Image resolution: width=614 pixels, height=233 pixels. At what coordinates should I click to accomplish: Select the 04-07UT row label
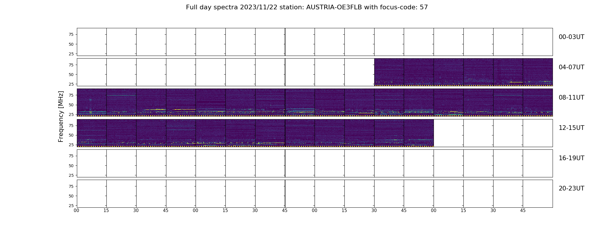click(x=571, y=67)
